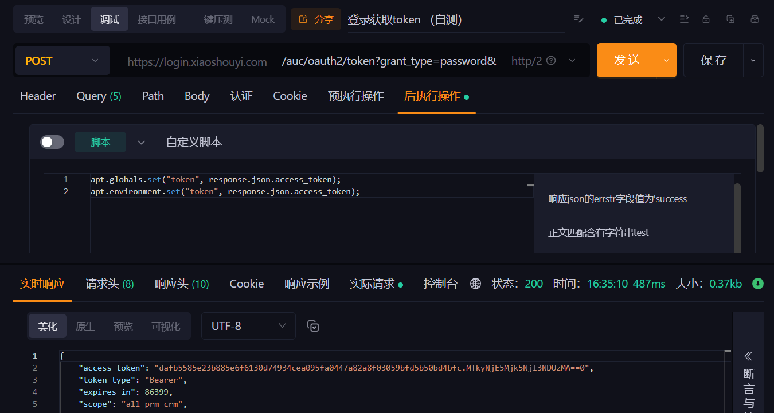Open the 已完成 status dropdown

[x=661, y=19]
